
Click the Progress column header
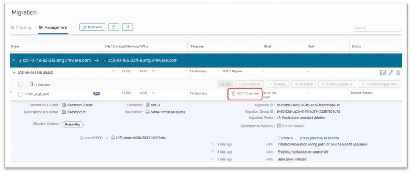click(x=197, y=47)
